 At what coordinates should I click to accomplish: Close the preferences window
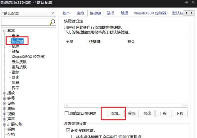tap(193, 2)
